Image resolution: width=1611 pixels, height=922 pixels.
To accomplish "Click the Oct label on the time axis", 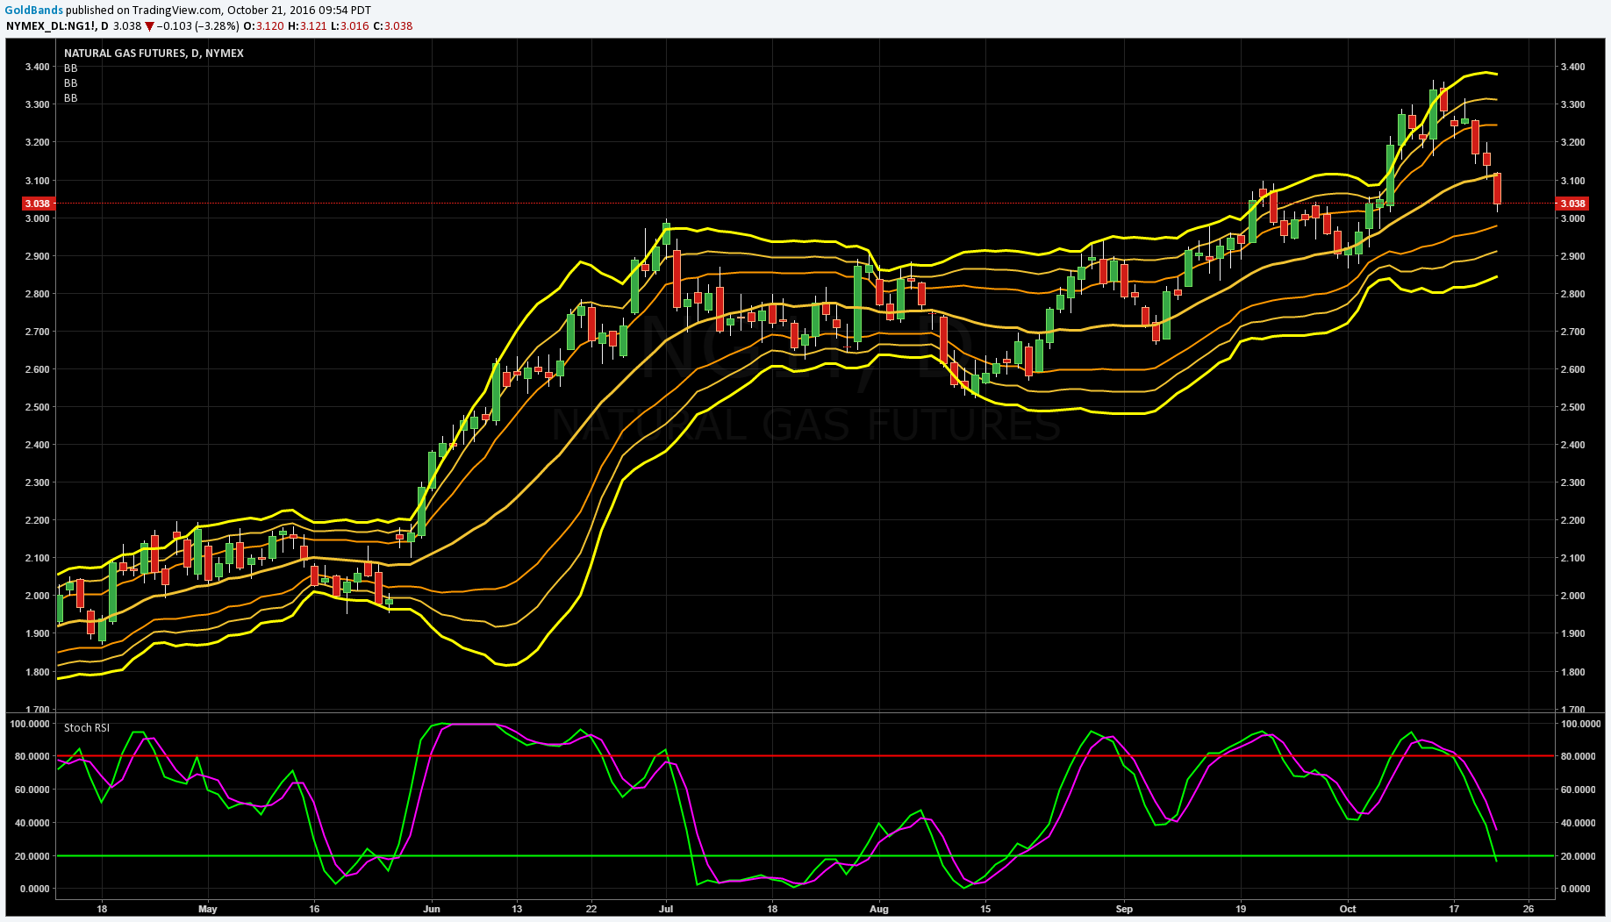I will pos(1348,909).
